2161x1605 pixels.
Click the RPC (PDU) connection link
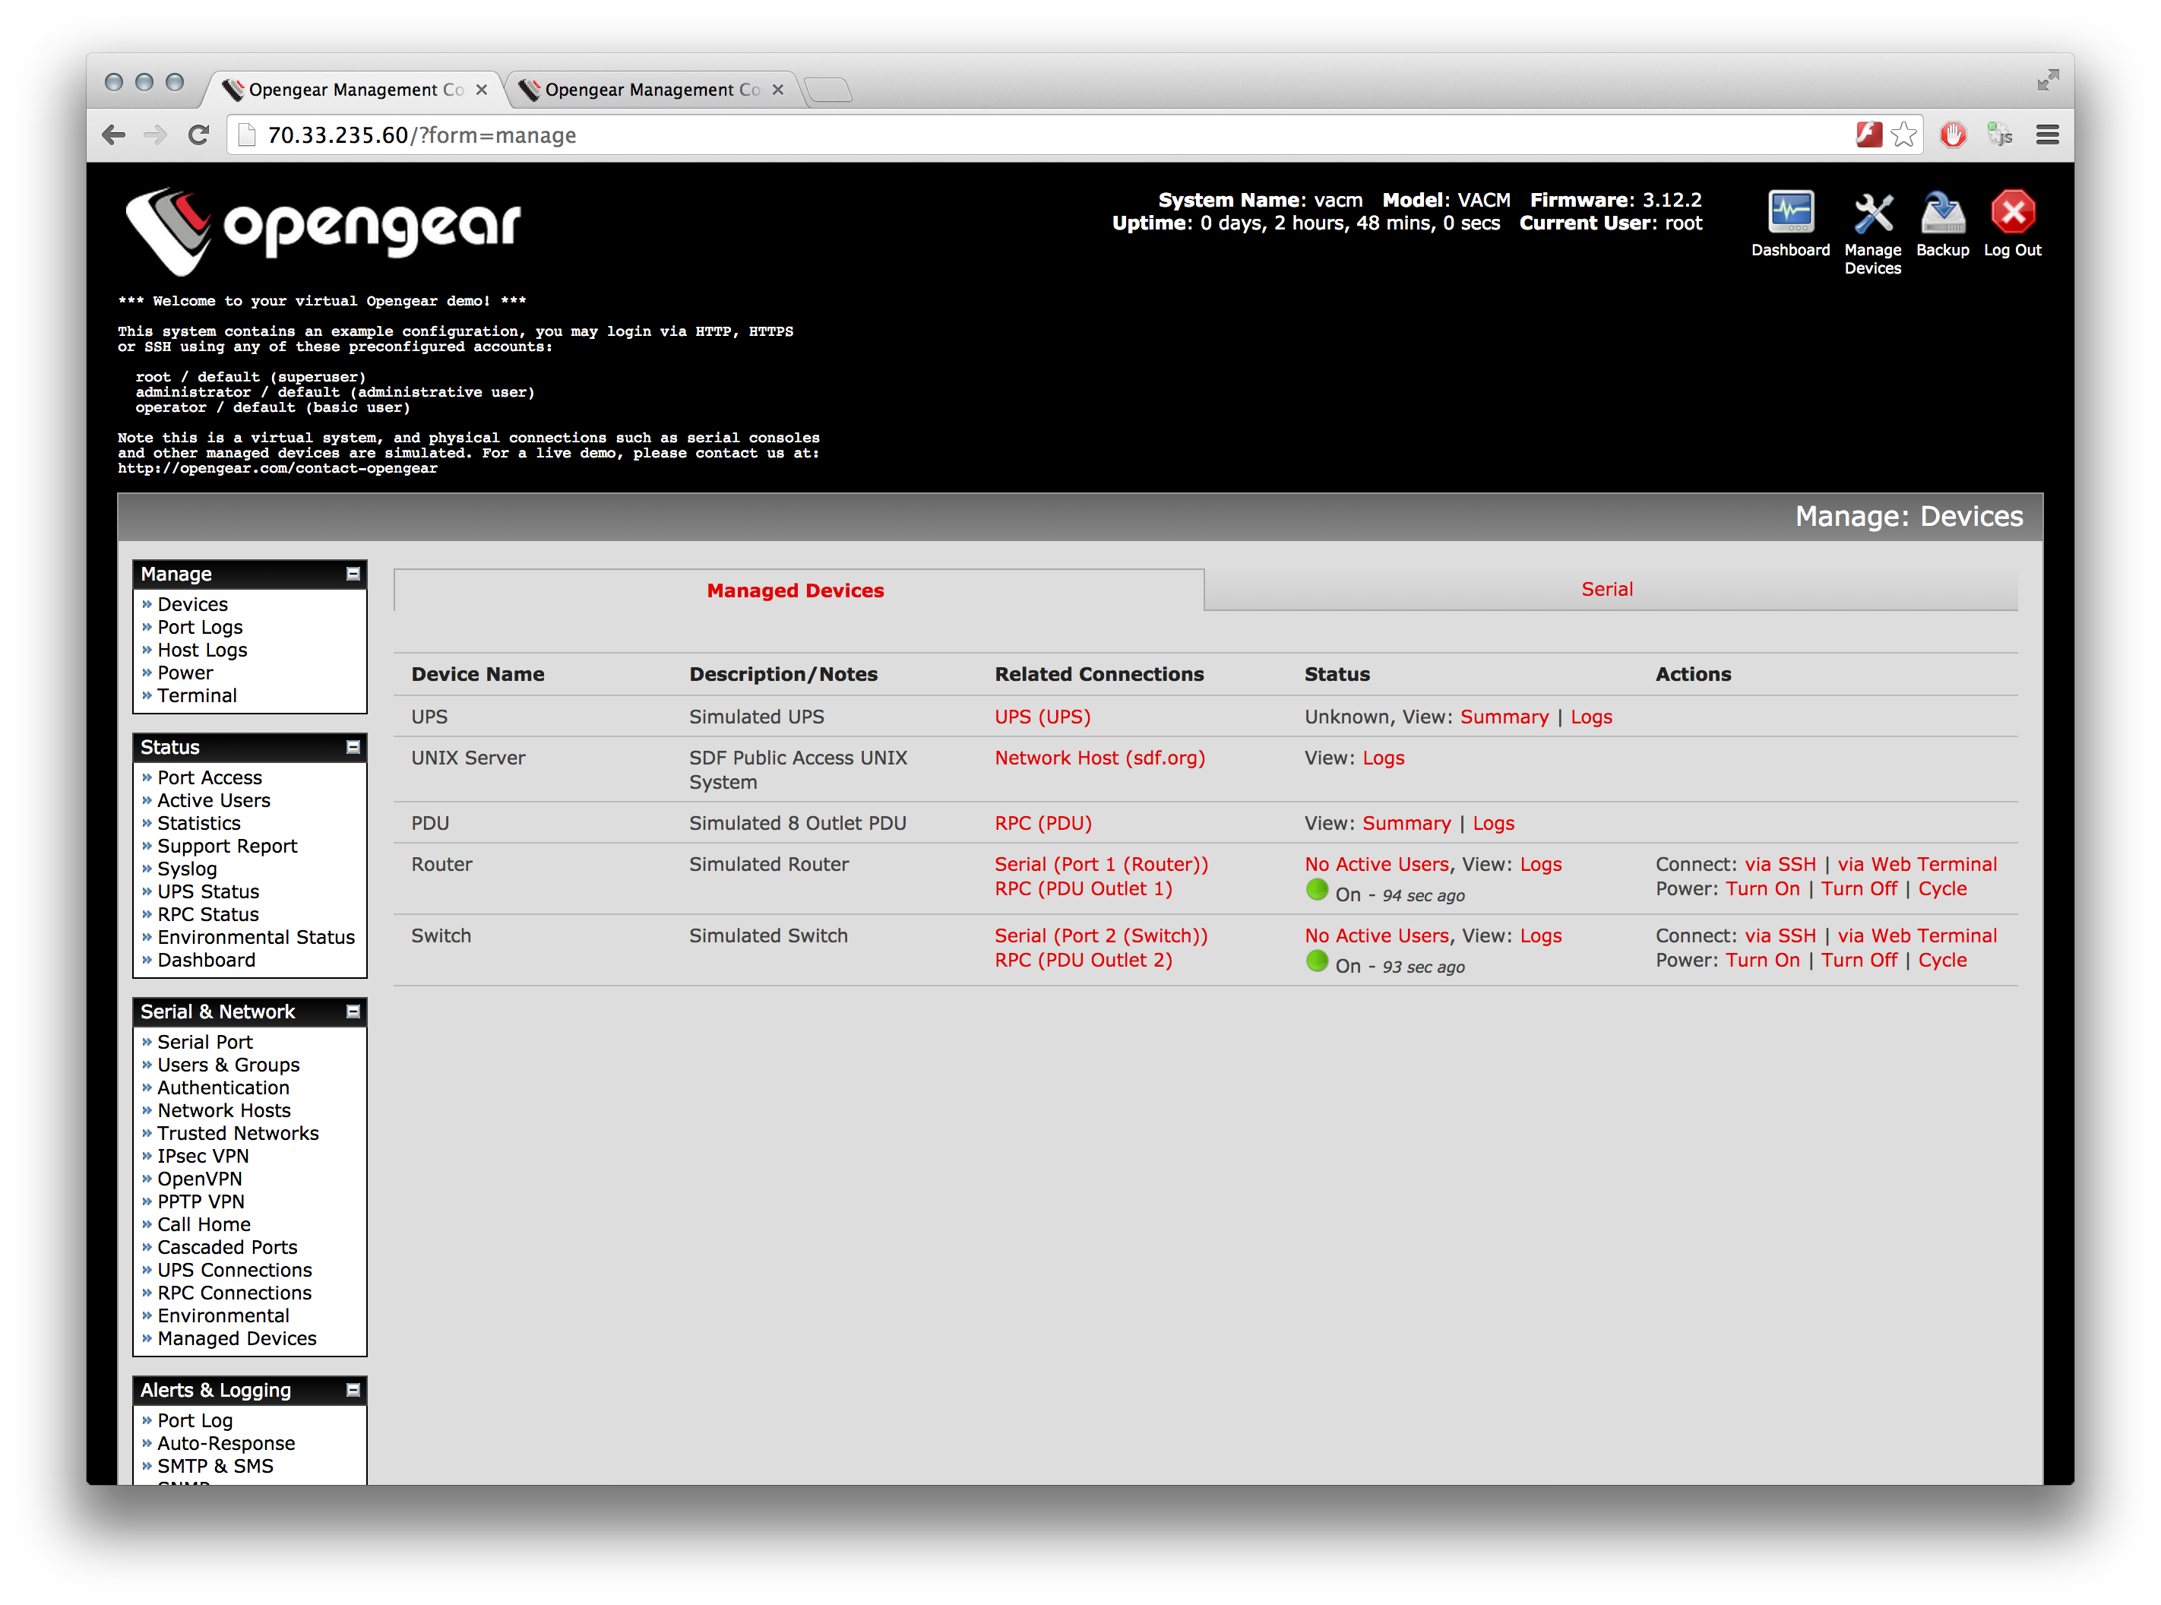tap(1043, 823)
